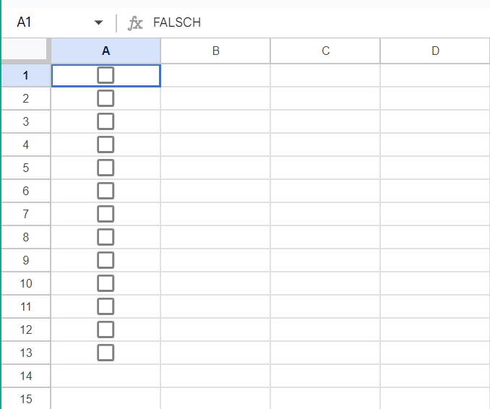The height and width of the screenshot is (409, 490).
Task: Click the fx function icon
Action: 135,23
